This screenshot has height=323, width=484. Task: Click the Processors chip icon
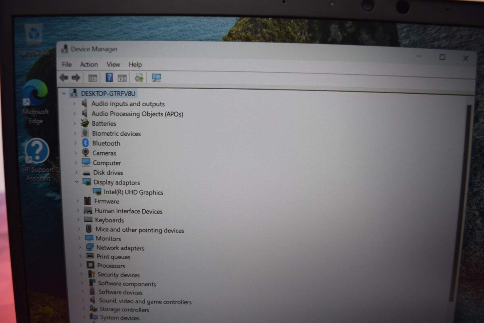coord(90,265)
